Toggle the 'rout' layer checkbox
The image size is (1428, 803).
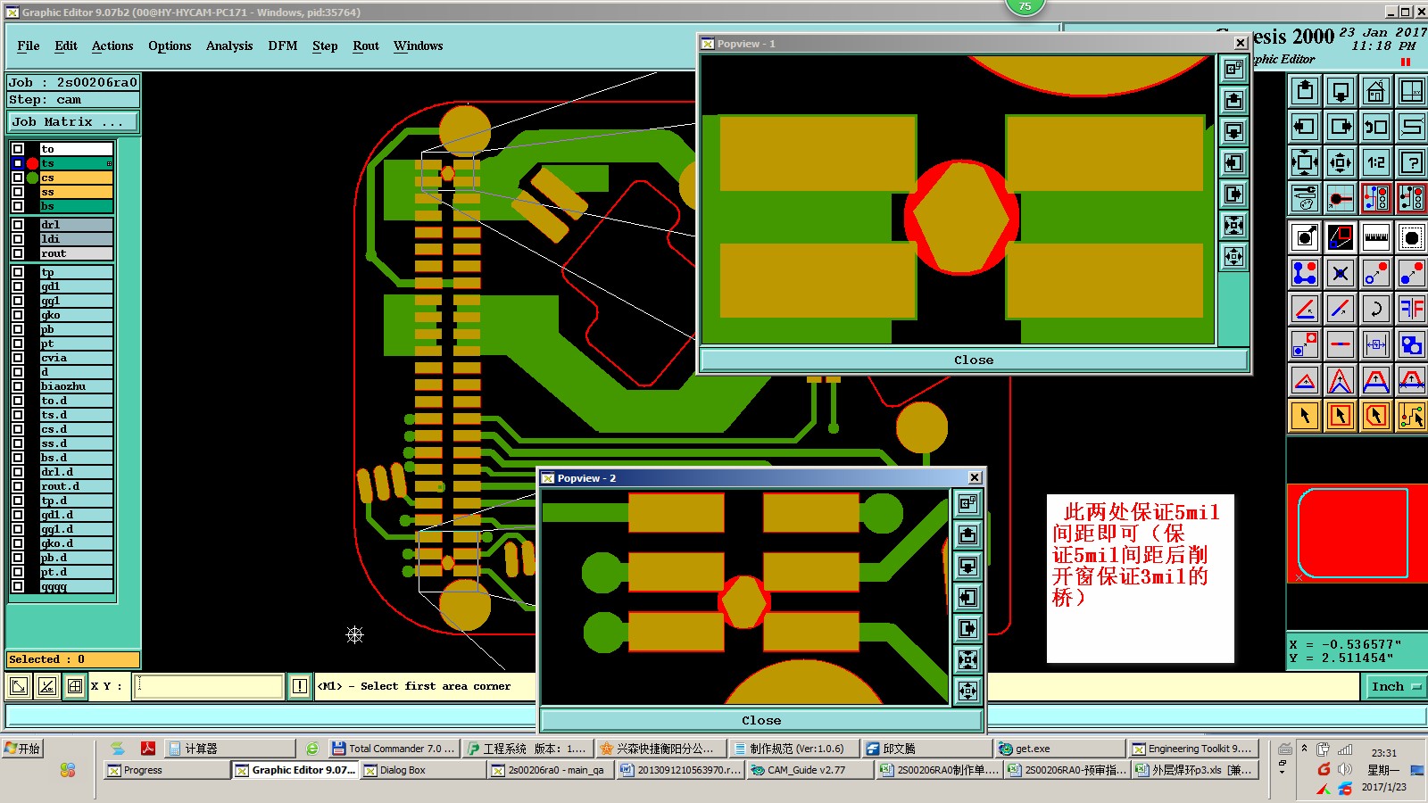tap(18, 253)
